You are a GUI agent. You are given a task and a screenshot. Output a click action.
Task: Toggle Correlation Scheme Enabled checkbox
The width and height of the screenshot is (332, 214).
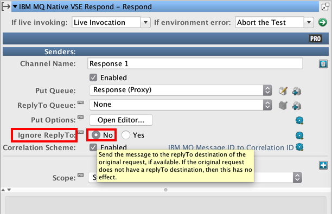[x=93, y=147]
